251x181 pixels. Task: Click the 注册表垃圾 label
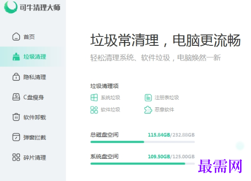[x=167, y=97]
